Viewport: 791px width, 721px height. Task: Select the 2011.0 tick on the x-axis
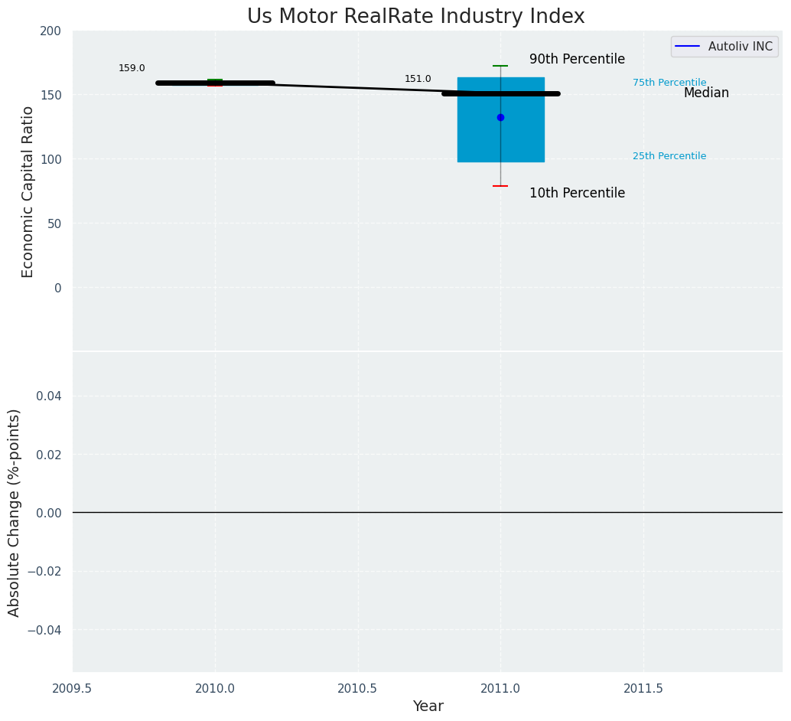point(500,688)
